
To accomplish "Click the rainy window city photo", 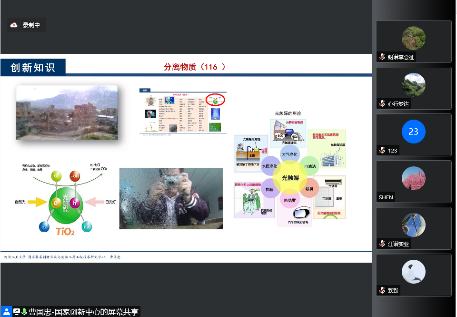I will [x=67, y=112].
